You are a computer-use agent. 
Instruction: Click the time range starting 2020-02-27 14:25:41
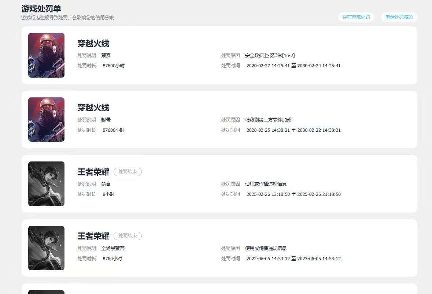coord(293,66)
